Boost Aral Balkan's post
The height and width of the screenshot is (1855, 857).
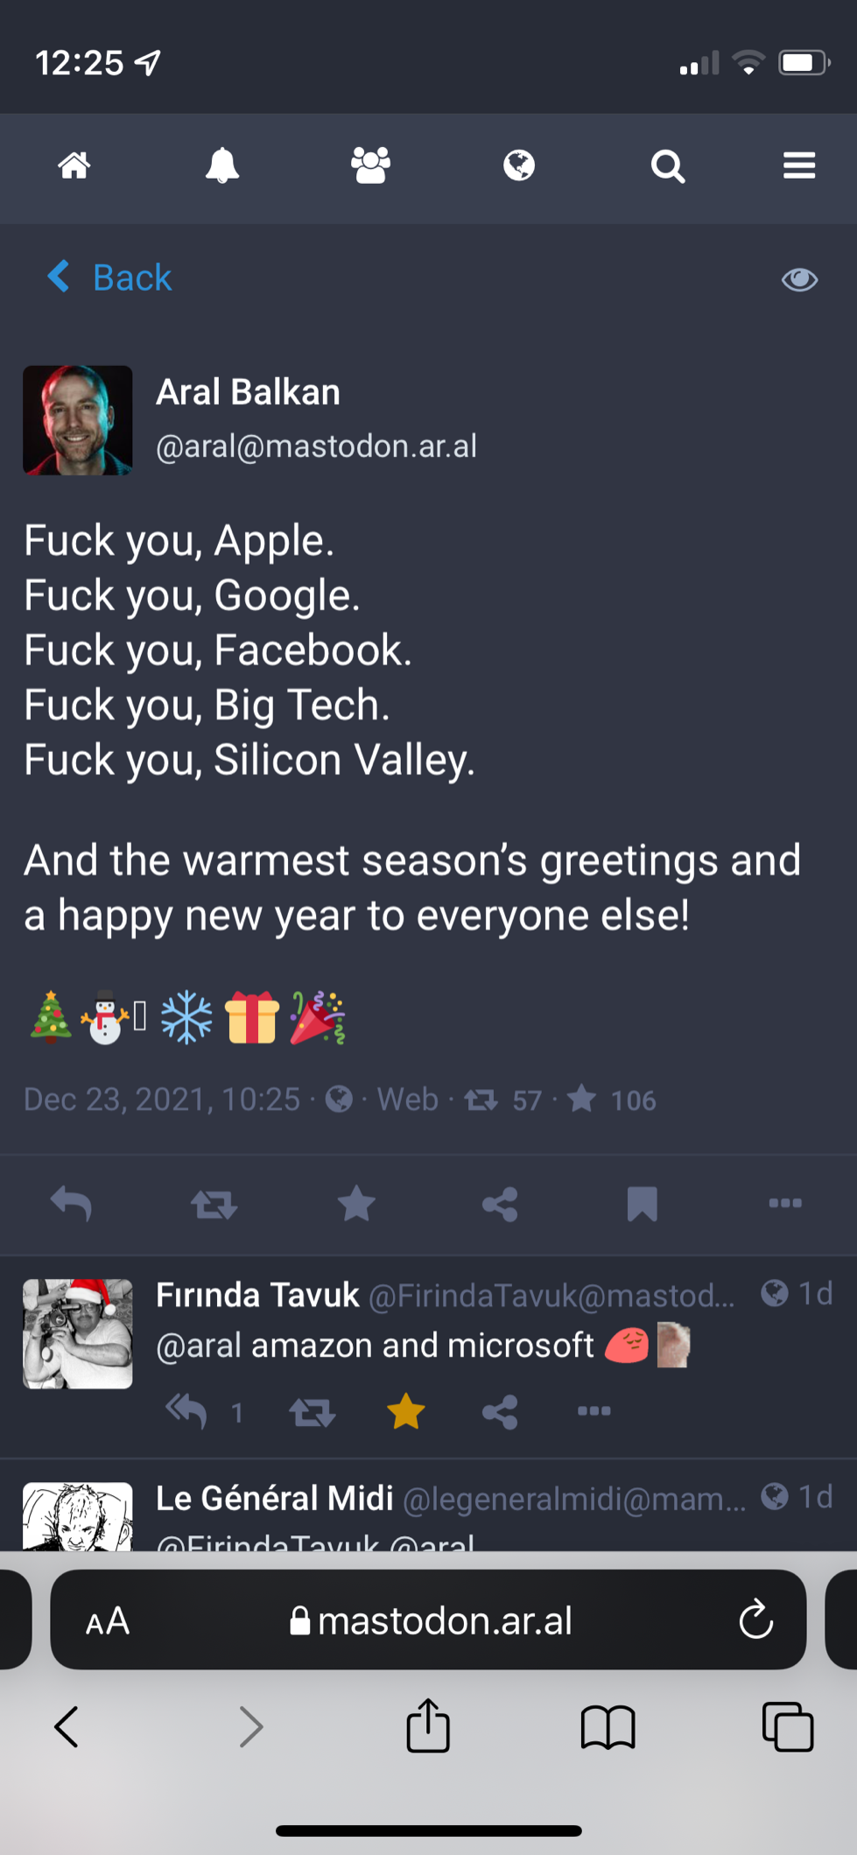pos(214,1205)
